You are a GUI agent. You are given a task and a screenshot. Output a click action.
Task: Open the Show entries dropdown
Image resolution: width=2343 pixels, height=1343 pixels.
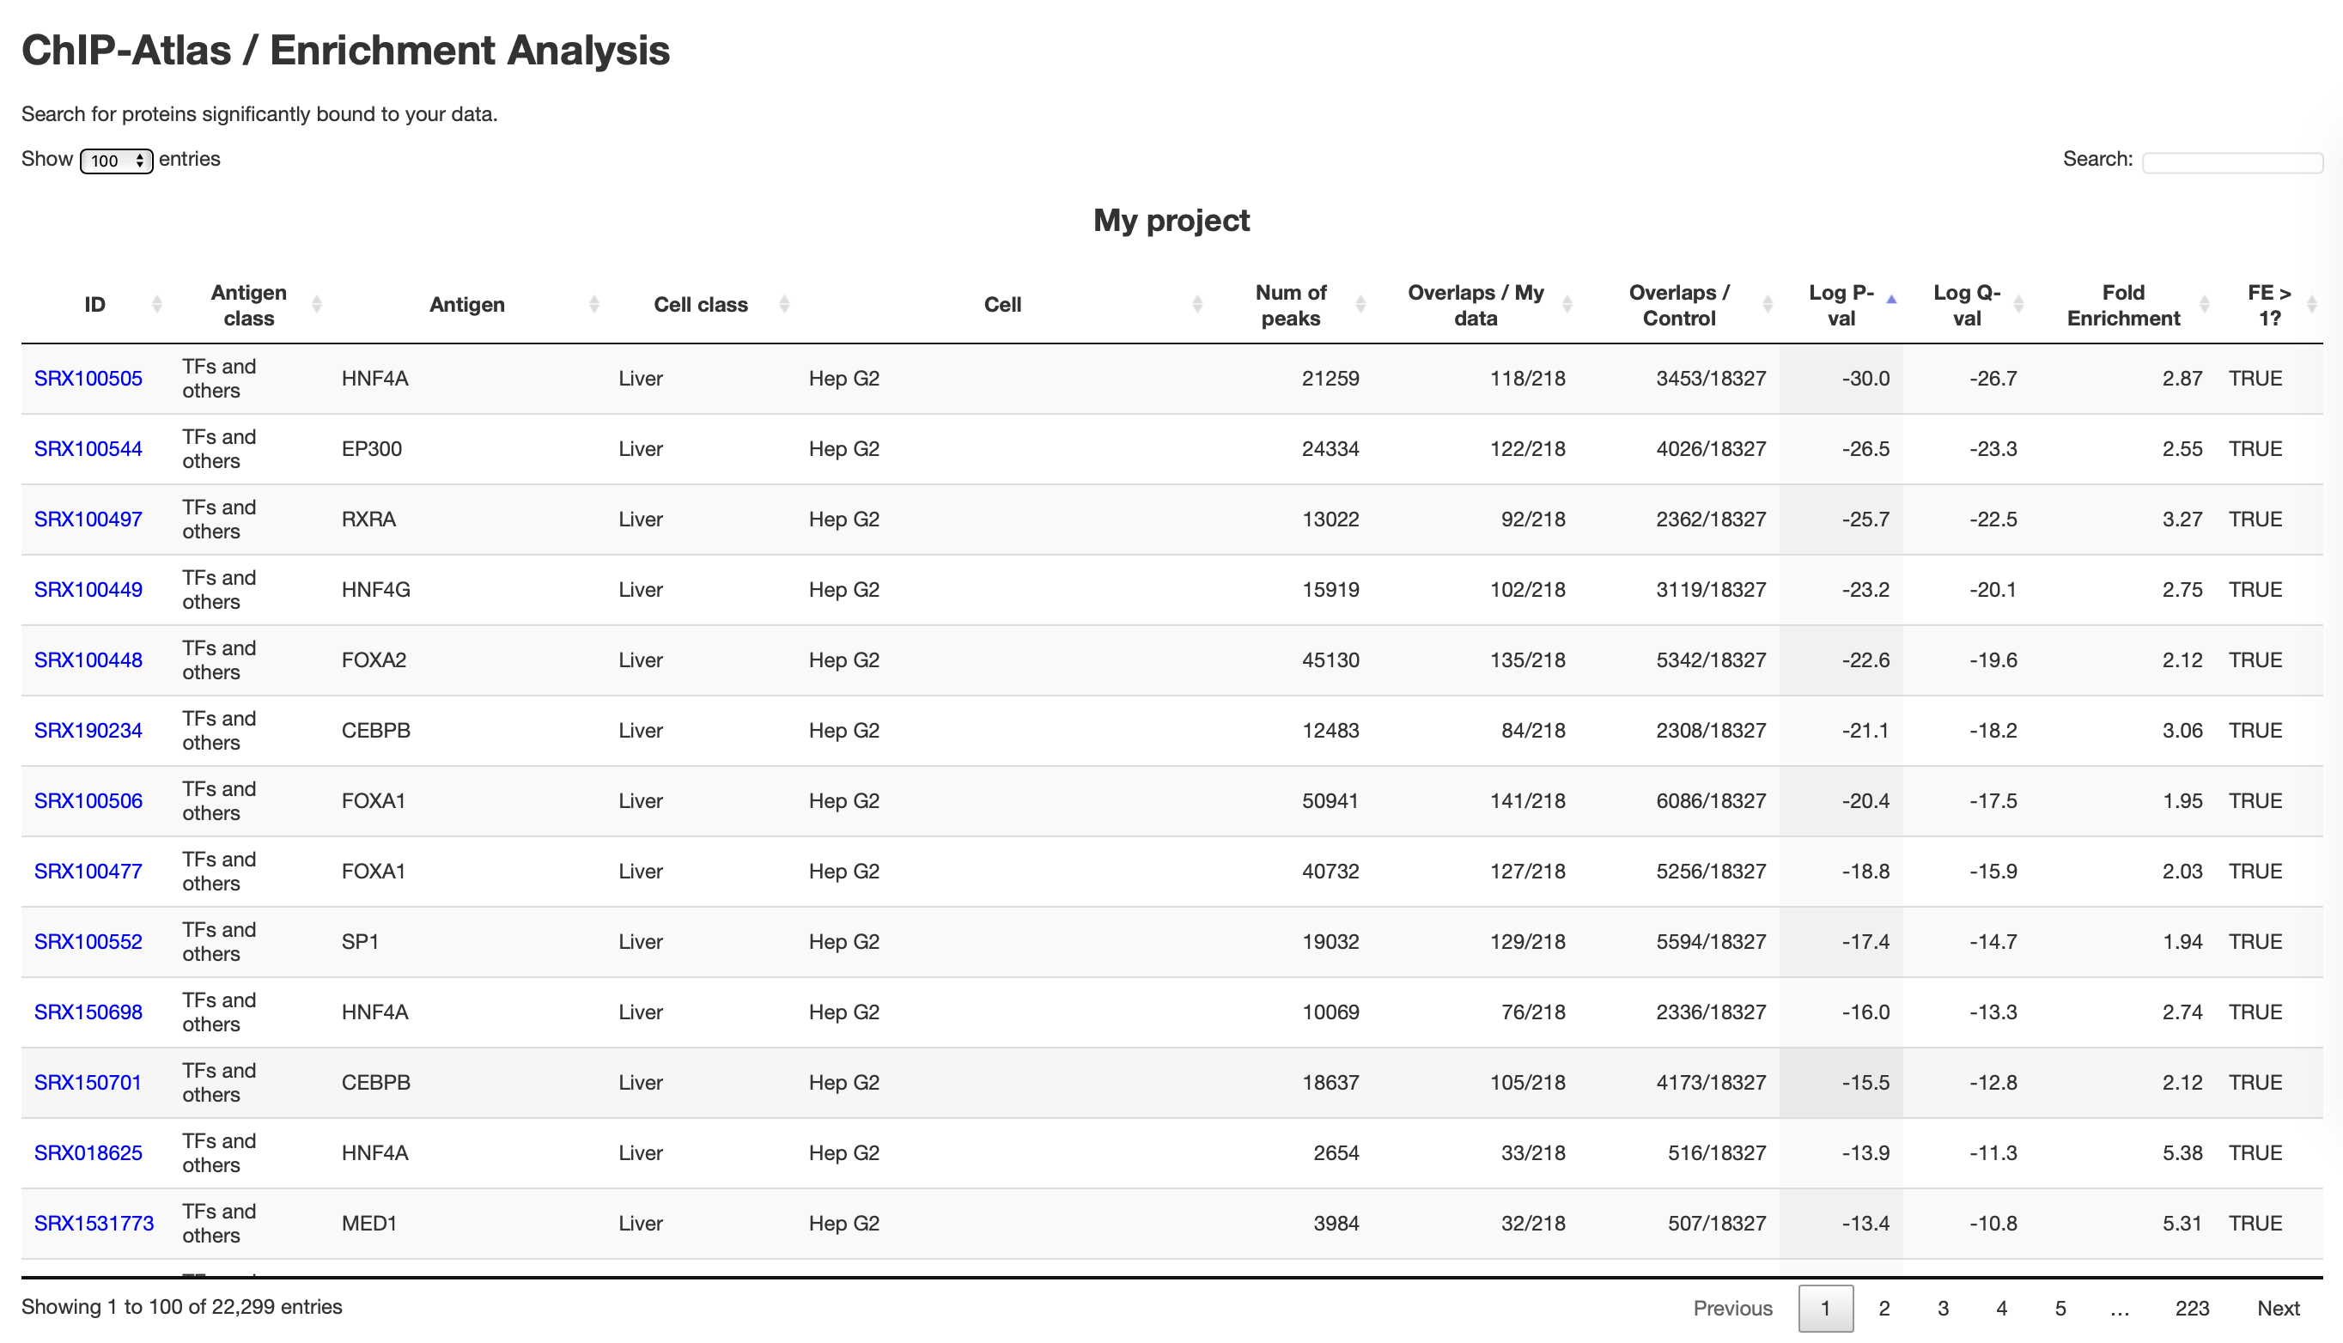[x=116, y=161]
